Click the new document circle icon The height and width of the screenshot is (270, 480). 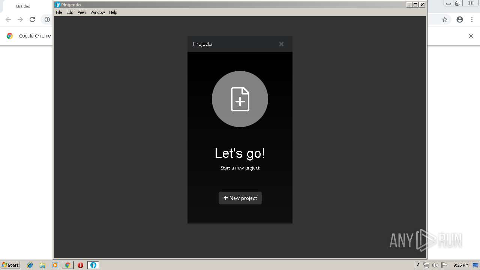click(x=240, y=99)
